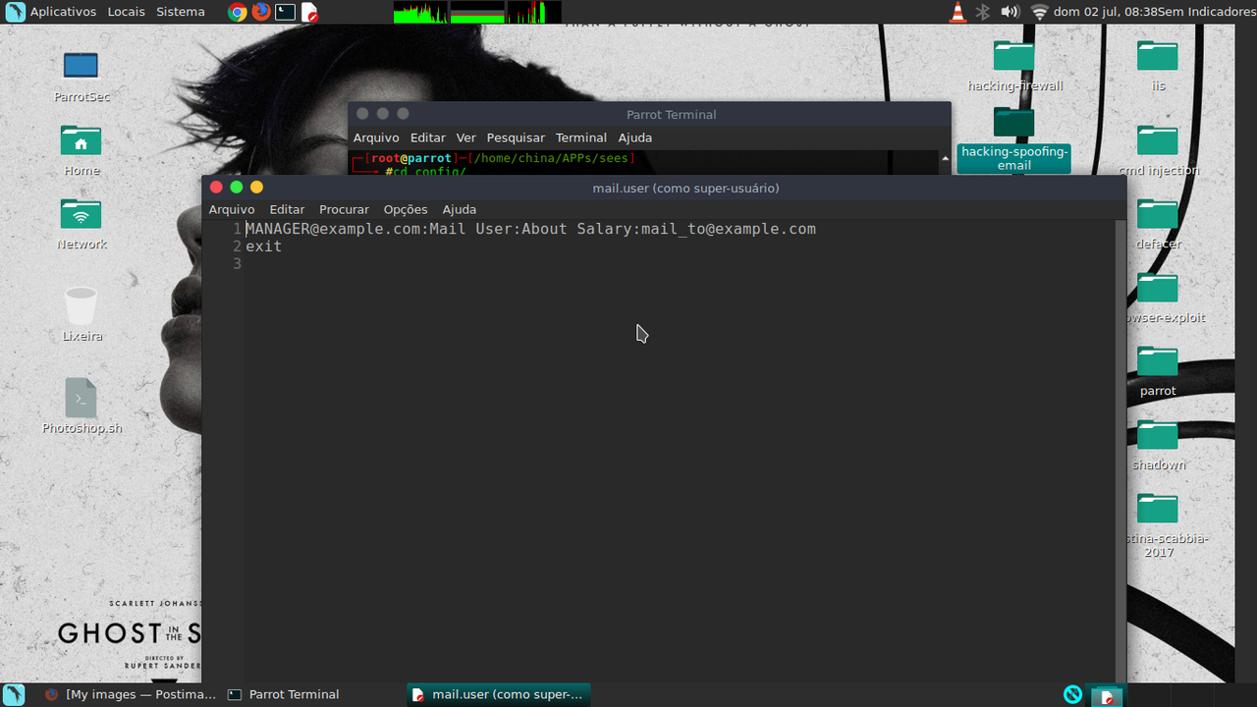This screenshot has width=1257, height=707.
Task: Open the Aplicativos panel menu
Action: [x=63, y=12]
